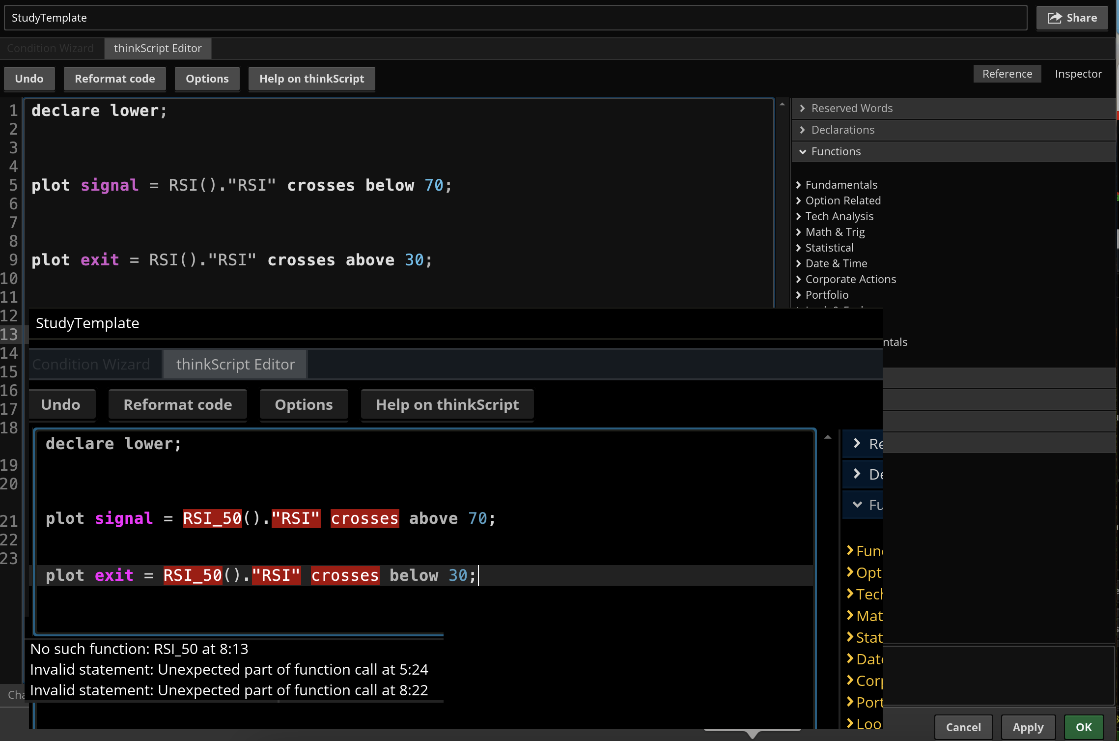The width and height of the screenshot is (1119, 741).
Task: Click error message for position 5:24
Action: tap(229, 670)
